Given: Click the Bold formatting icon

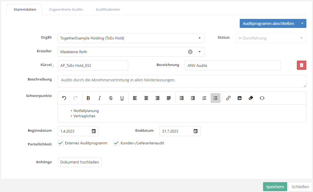Looking at the screenshot, I should [88, 98].
